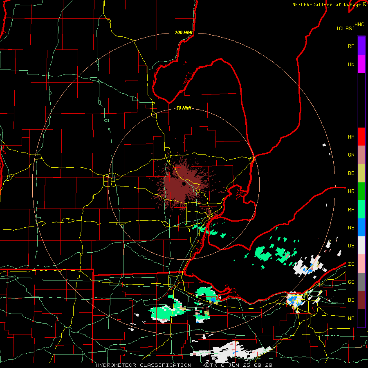Click the 'BI' legend label
368x368 pixels.
351,300
